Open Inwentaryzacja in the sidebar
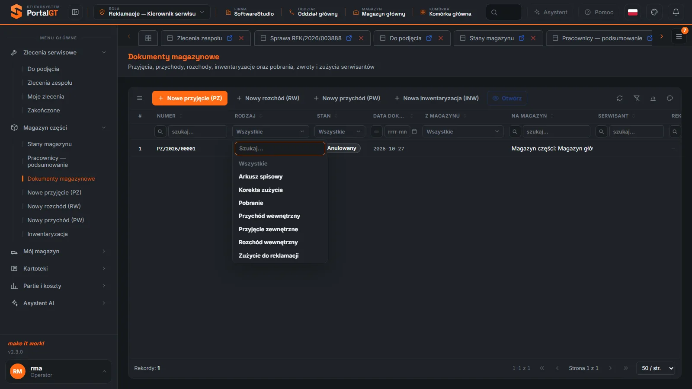The width and height of the screenshot is (692, 389). click(x=48, y=234)
